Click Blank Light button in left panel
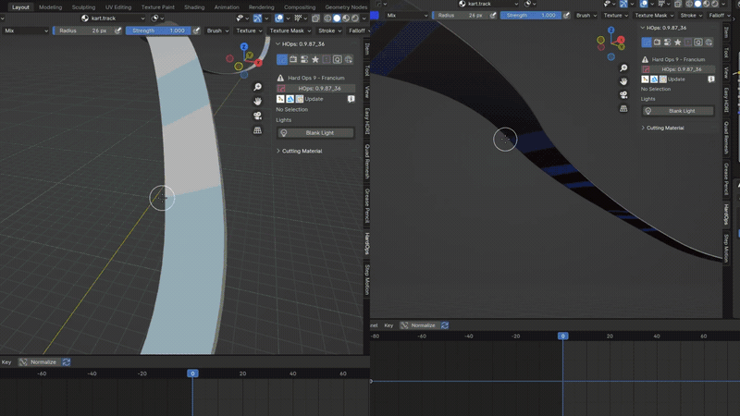The width and height of the screenshot is (740, 416). (315, 133)
